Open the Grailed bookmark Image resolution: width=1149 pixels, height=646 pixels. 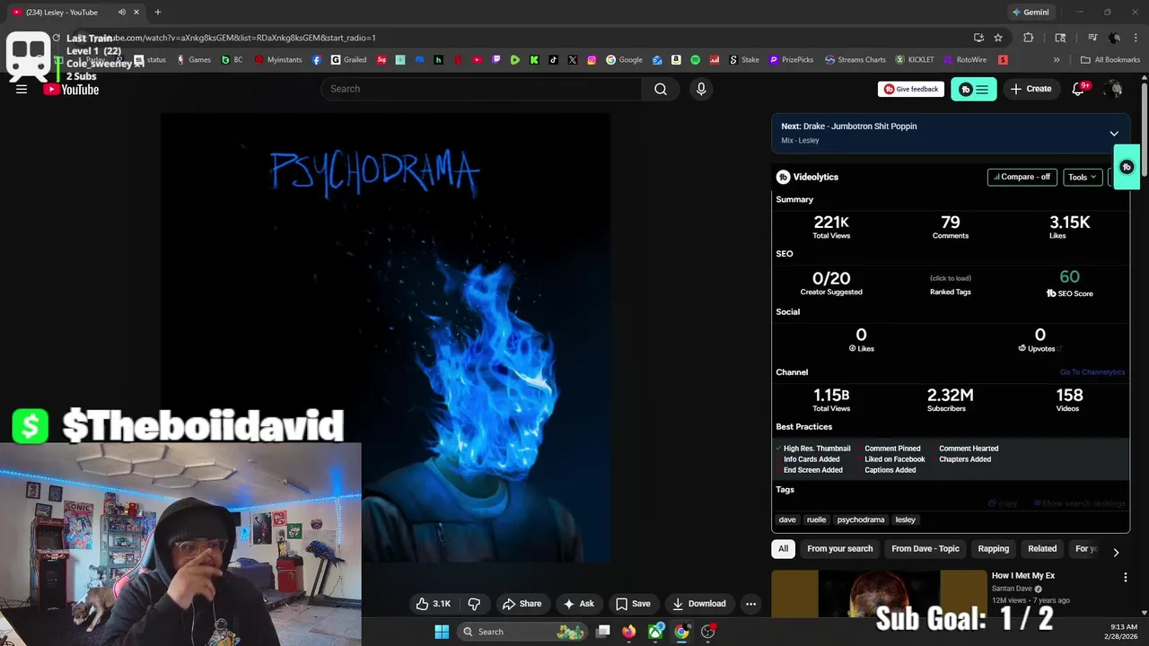[x=349, y=60]
